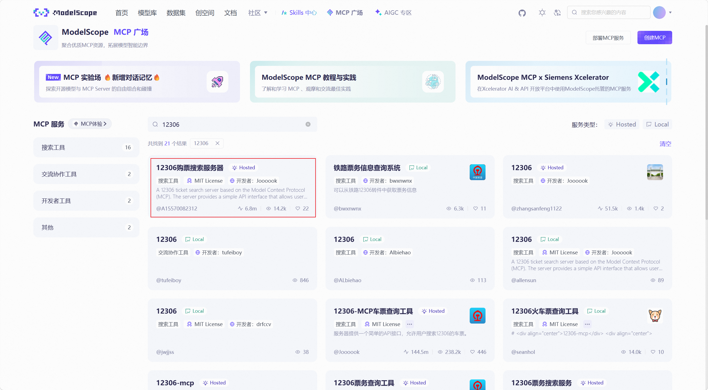Click the search magnifier in top search box
Viewport: 708px width, 390px height.
click(574, 13)
